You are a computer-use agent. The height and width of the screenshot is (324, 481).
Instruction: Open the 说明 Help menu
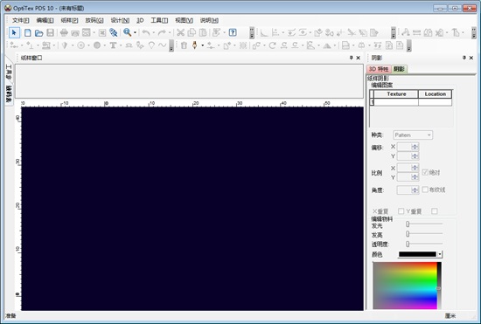pyautogui.click(x=209, y=20)
